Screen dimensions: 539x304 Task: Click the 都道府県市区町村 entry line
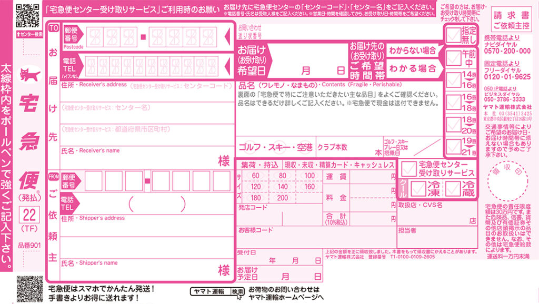point(147,135)
